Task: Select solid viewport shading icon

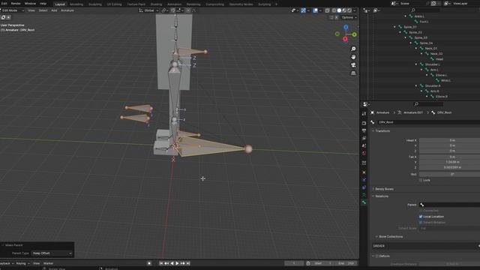Action: [339, 10]
